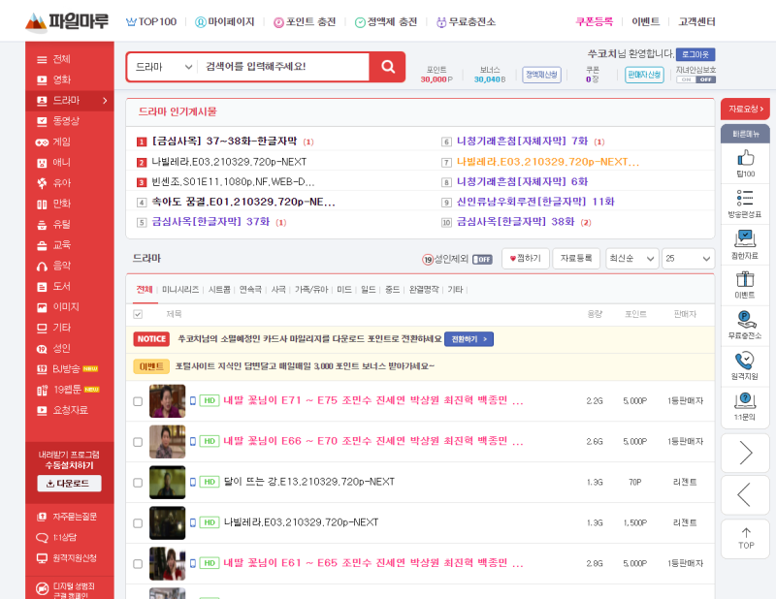Click the 판매자신청 button
Viewport: 776px width, 599px height.
[x=644, y=75]
